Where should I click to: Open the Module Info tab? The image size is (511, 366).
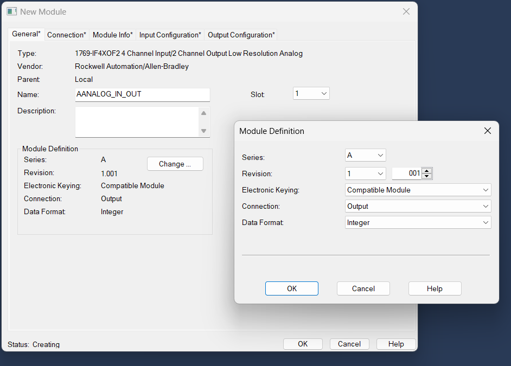point(112,35)
